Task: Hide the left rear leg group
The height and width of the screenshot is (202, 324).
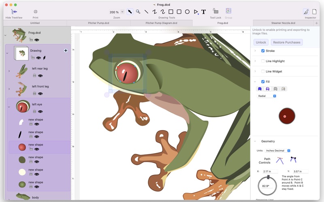Action: [40, 76]
